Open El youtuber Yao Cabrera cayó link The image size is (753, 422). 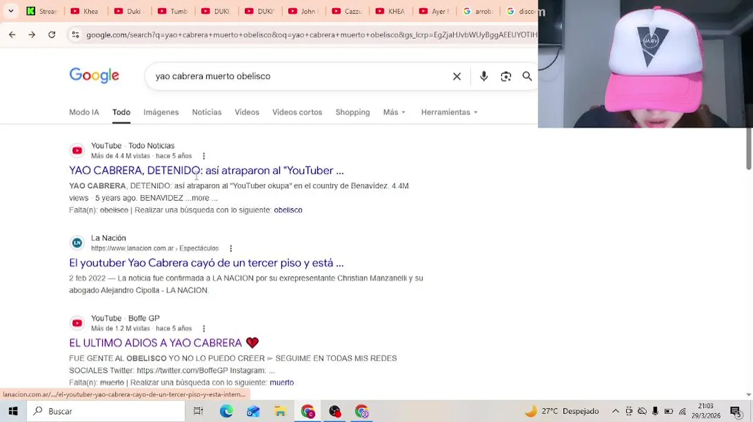point(206,263)
